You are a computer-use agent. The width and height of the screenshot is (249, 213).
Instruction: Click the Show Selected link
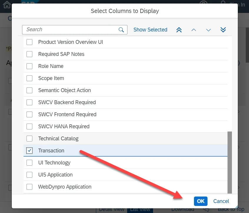point(150,30)
